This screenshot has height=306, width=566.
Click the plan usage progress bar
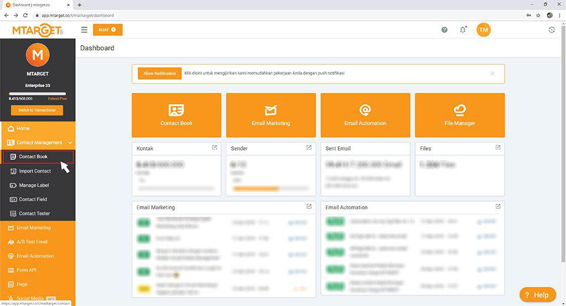point(38,94)
